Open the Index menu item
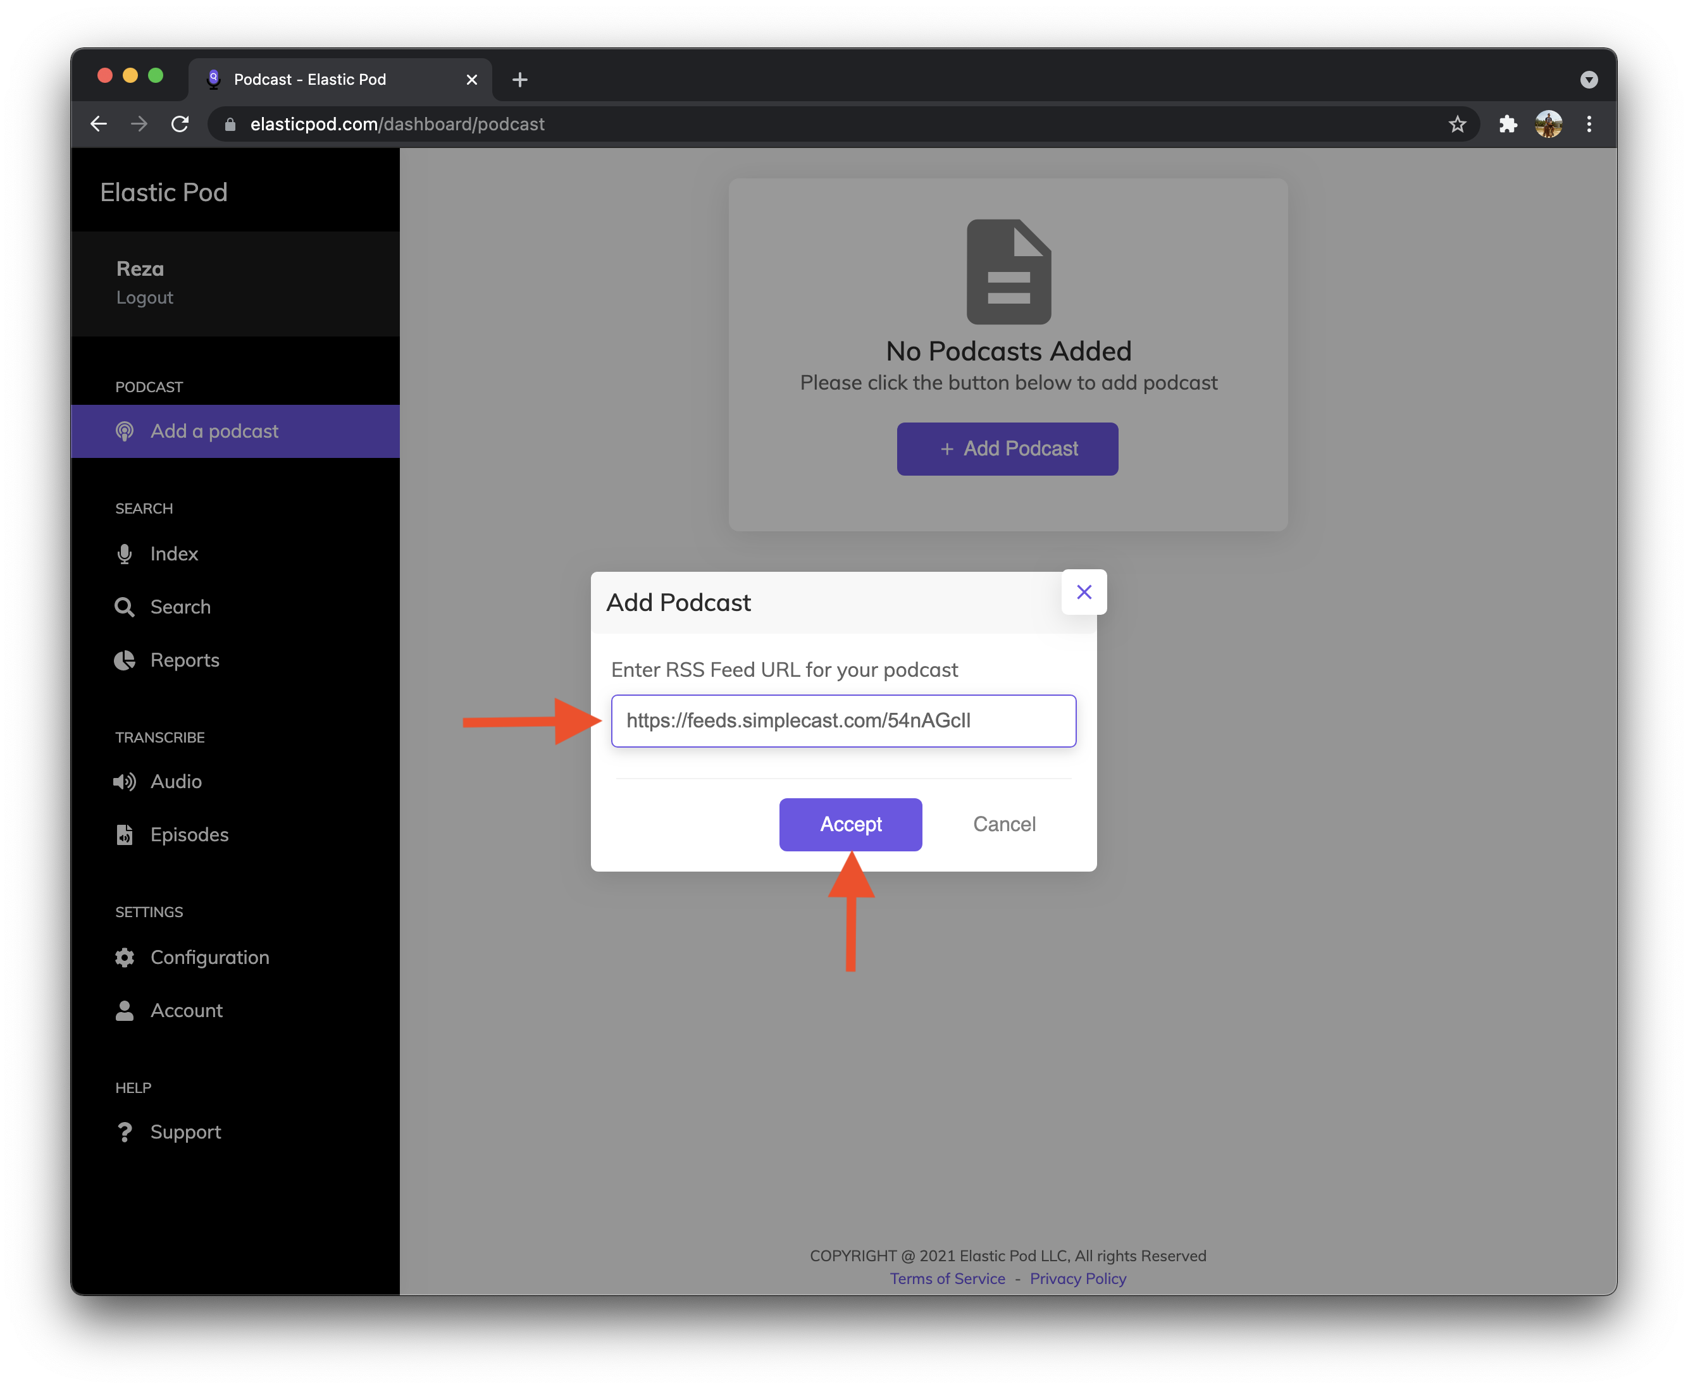 pos(235,553)
